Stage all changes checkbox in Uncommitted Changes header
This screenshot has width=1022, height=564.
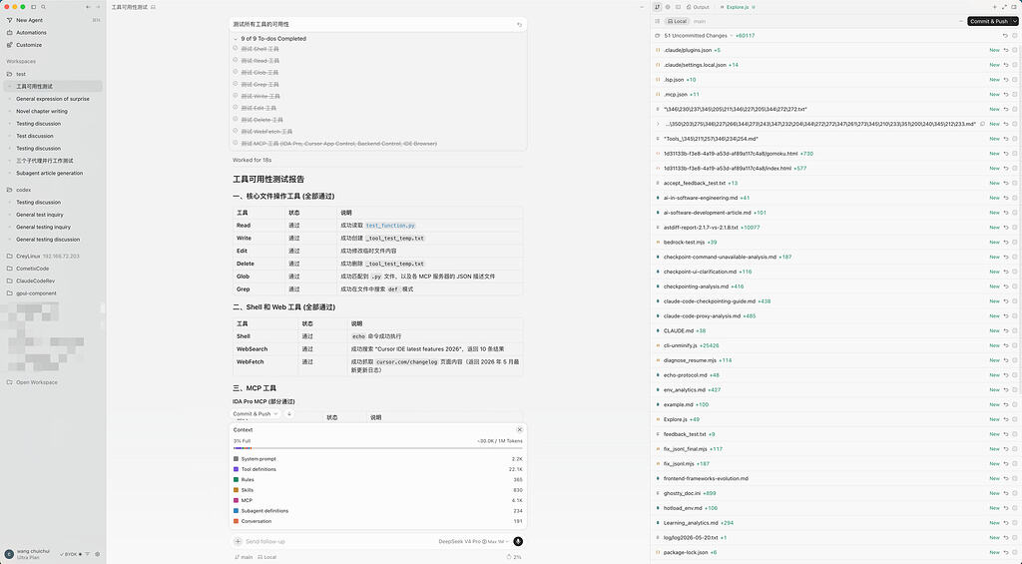tap(1015, 35)
